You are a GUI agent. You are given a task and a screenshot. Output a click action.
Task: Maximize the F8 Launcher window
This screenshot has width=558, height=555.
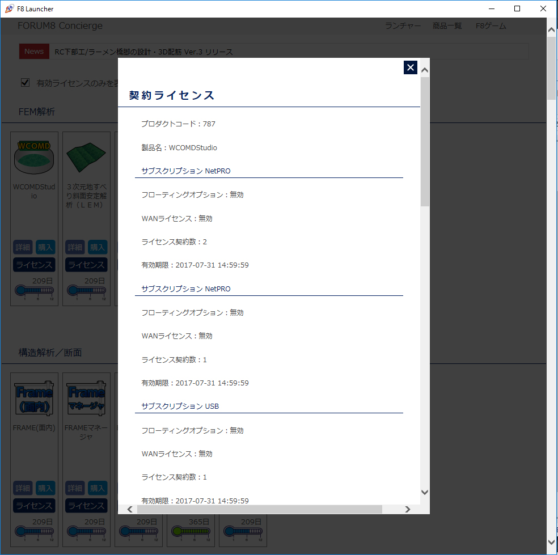coord(517,9)
